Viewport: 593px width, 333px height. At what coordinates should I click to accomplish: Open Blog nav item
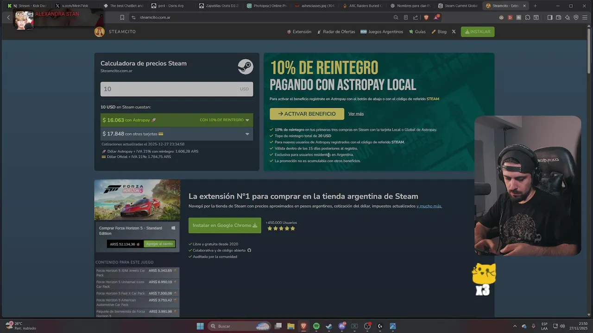439,32
